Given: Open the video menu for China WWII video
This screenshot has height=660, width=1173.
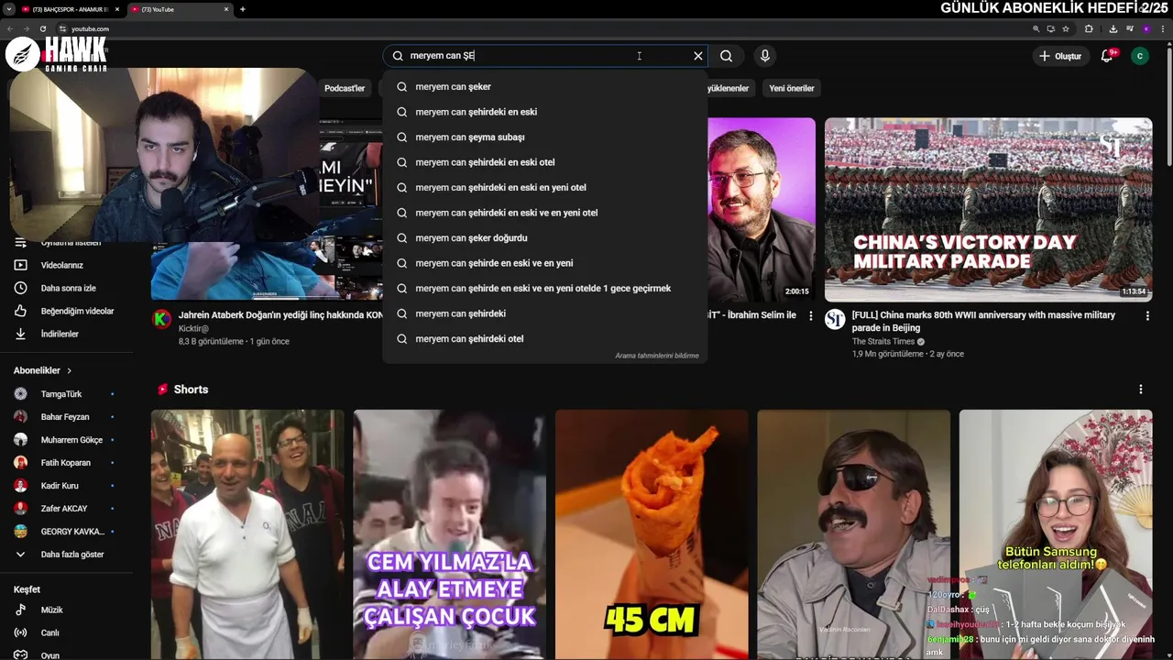Looking at the screenshot, I should point(1147,315).
